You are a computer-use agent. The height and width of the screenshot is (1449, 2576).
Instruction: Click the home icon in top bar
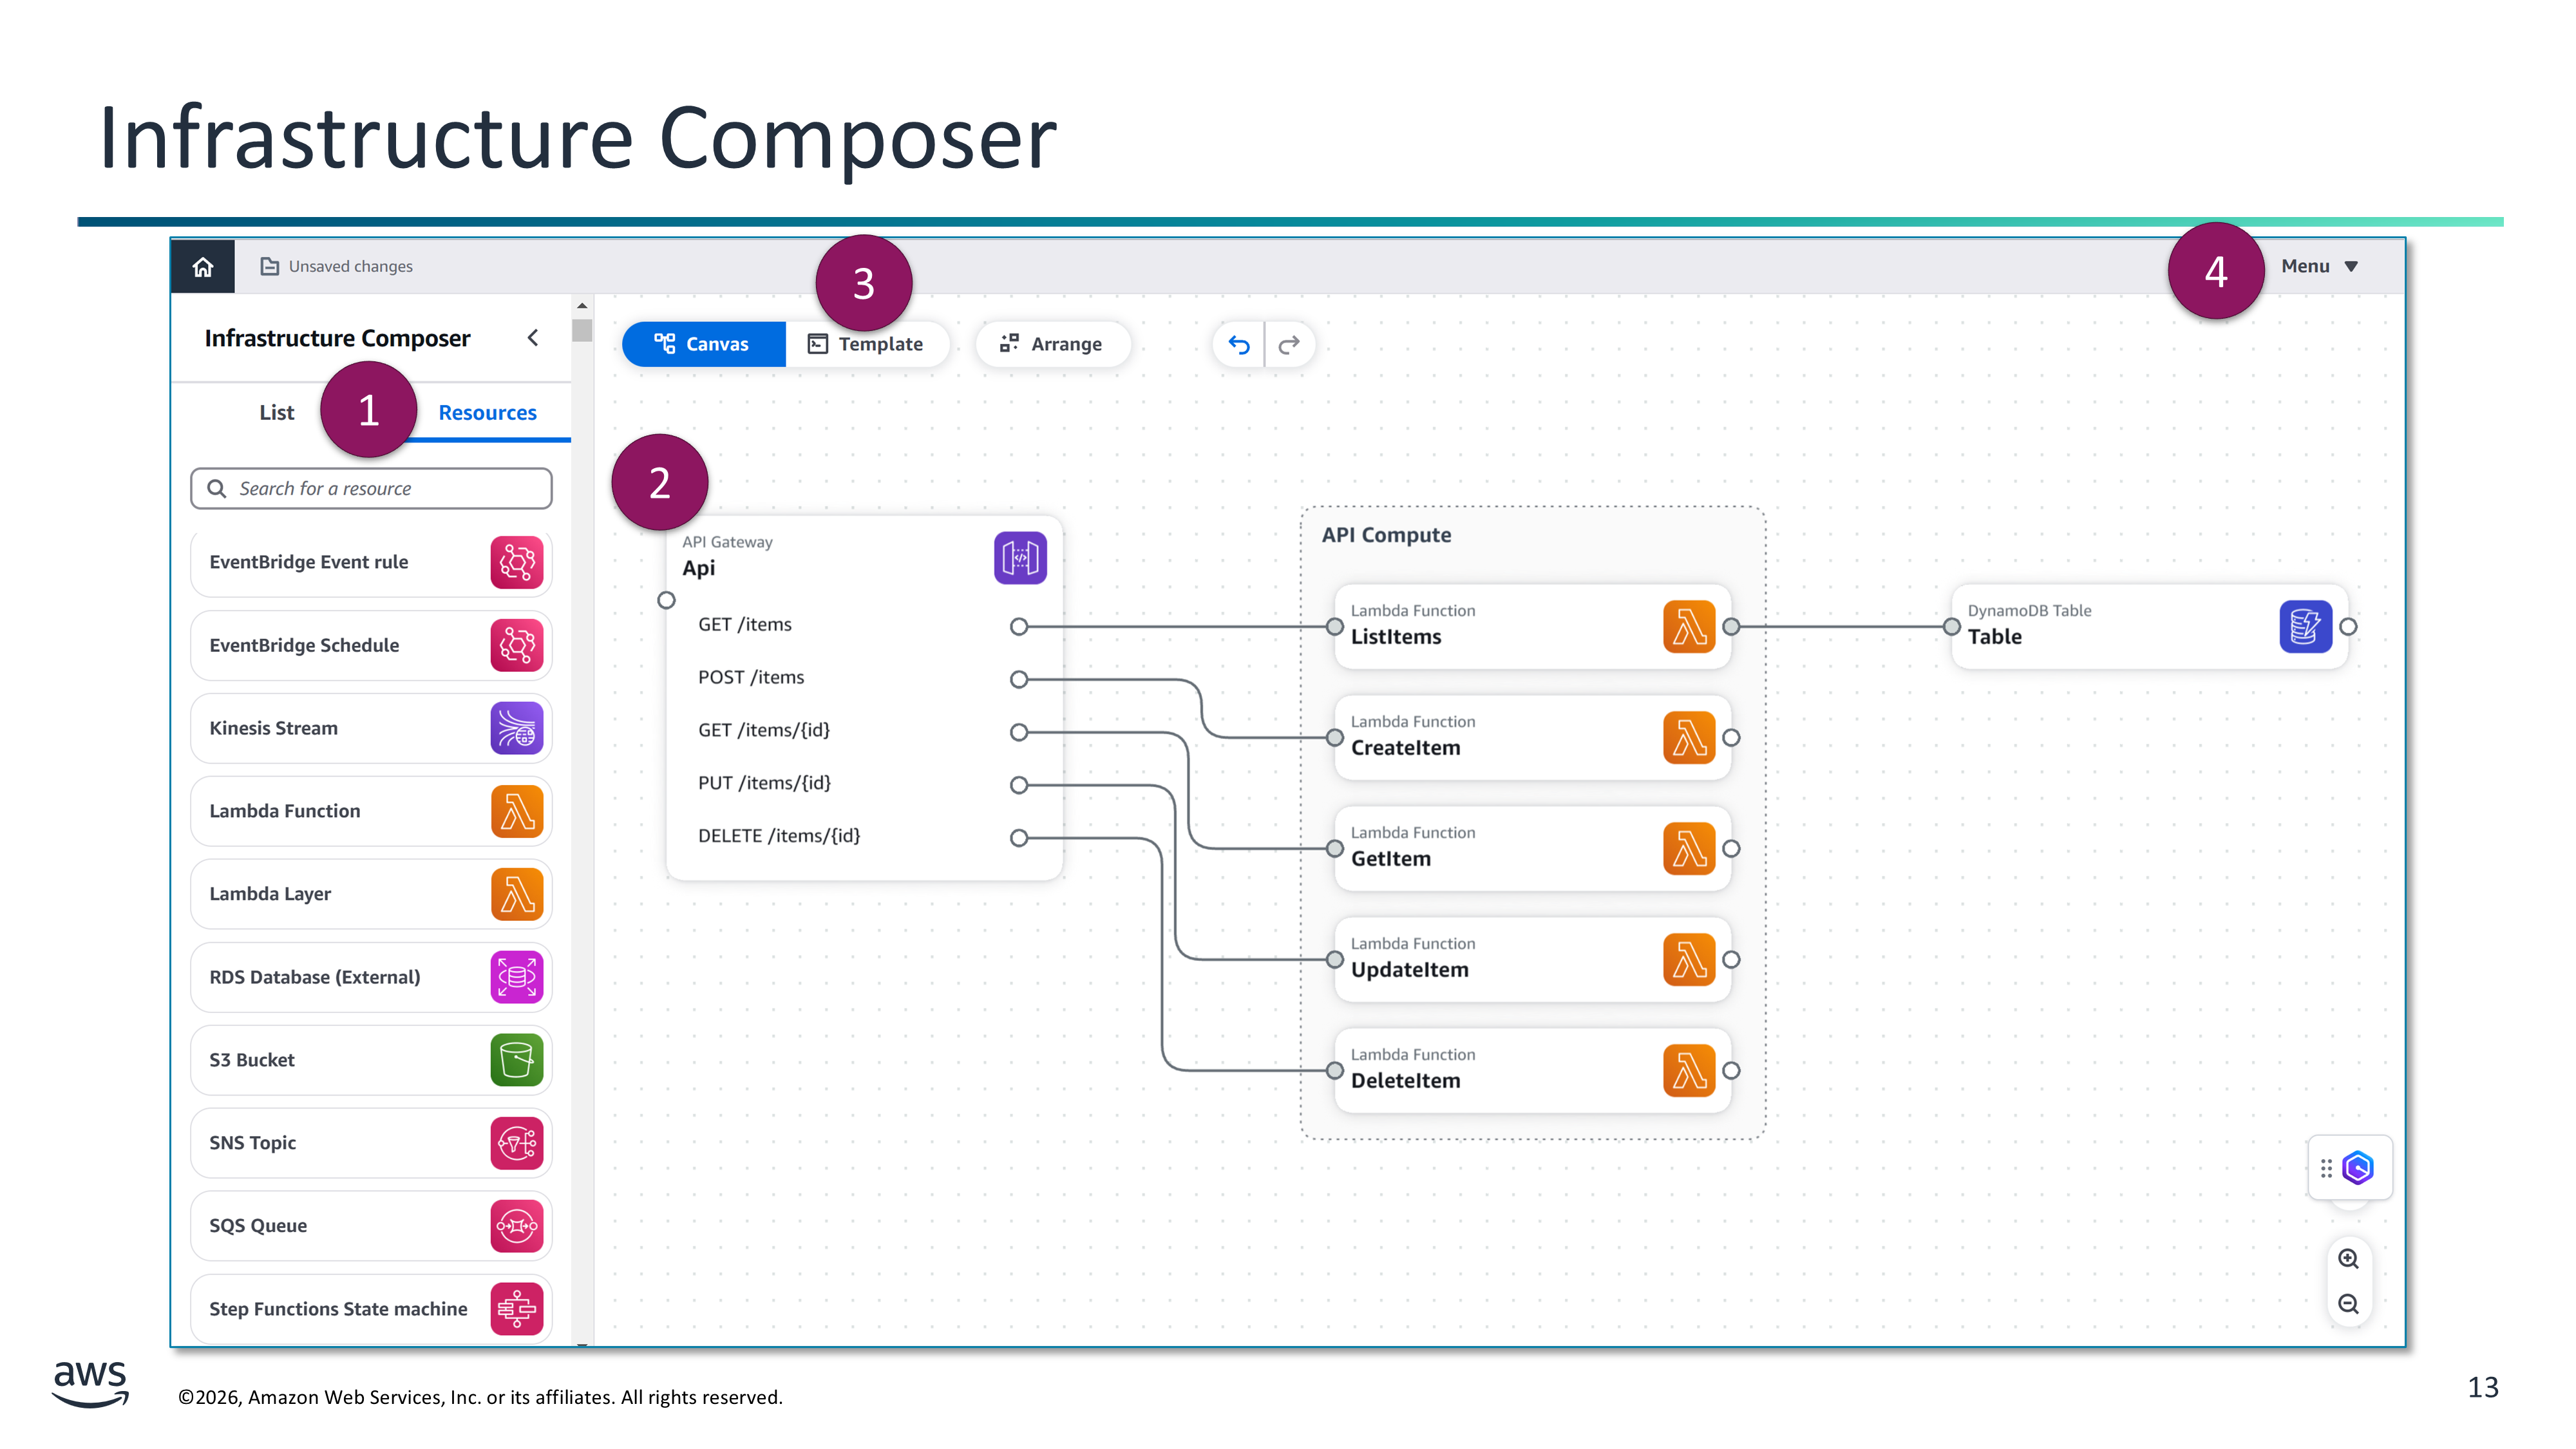203,266
